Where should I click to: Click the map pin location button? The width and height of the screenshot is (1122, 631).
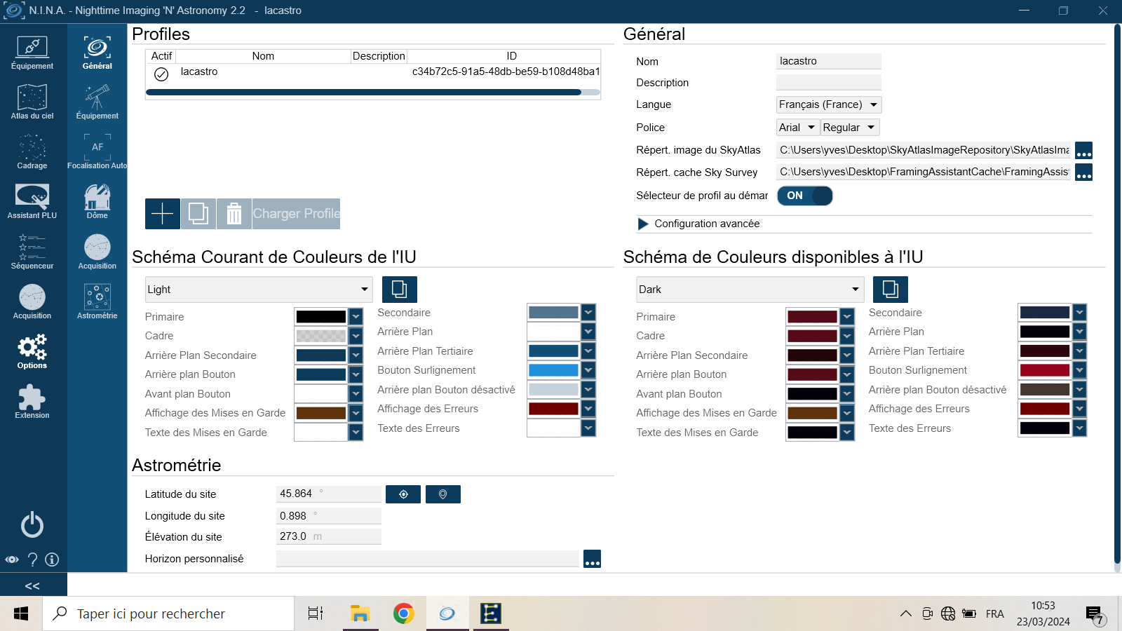[x=443, y=494]
